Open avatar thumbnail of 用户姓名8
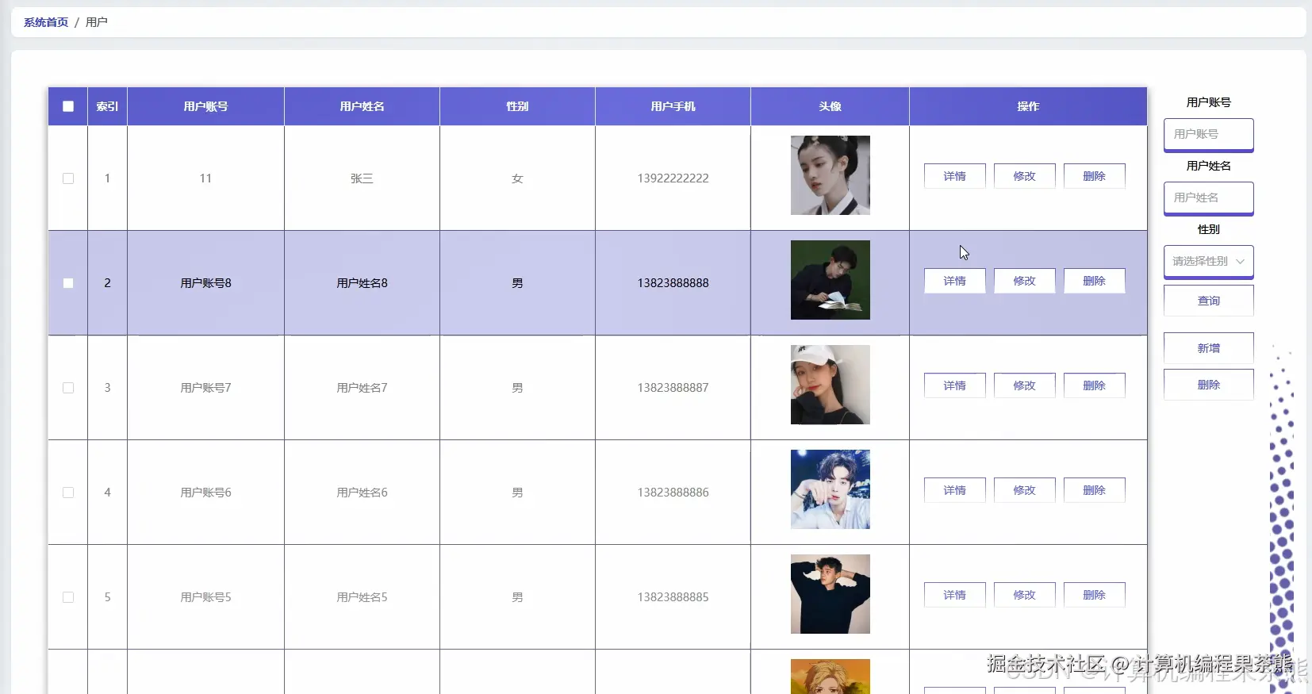Image resolution: width=1312 pixels, height=694 pixels. point(831,280)
